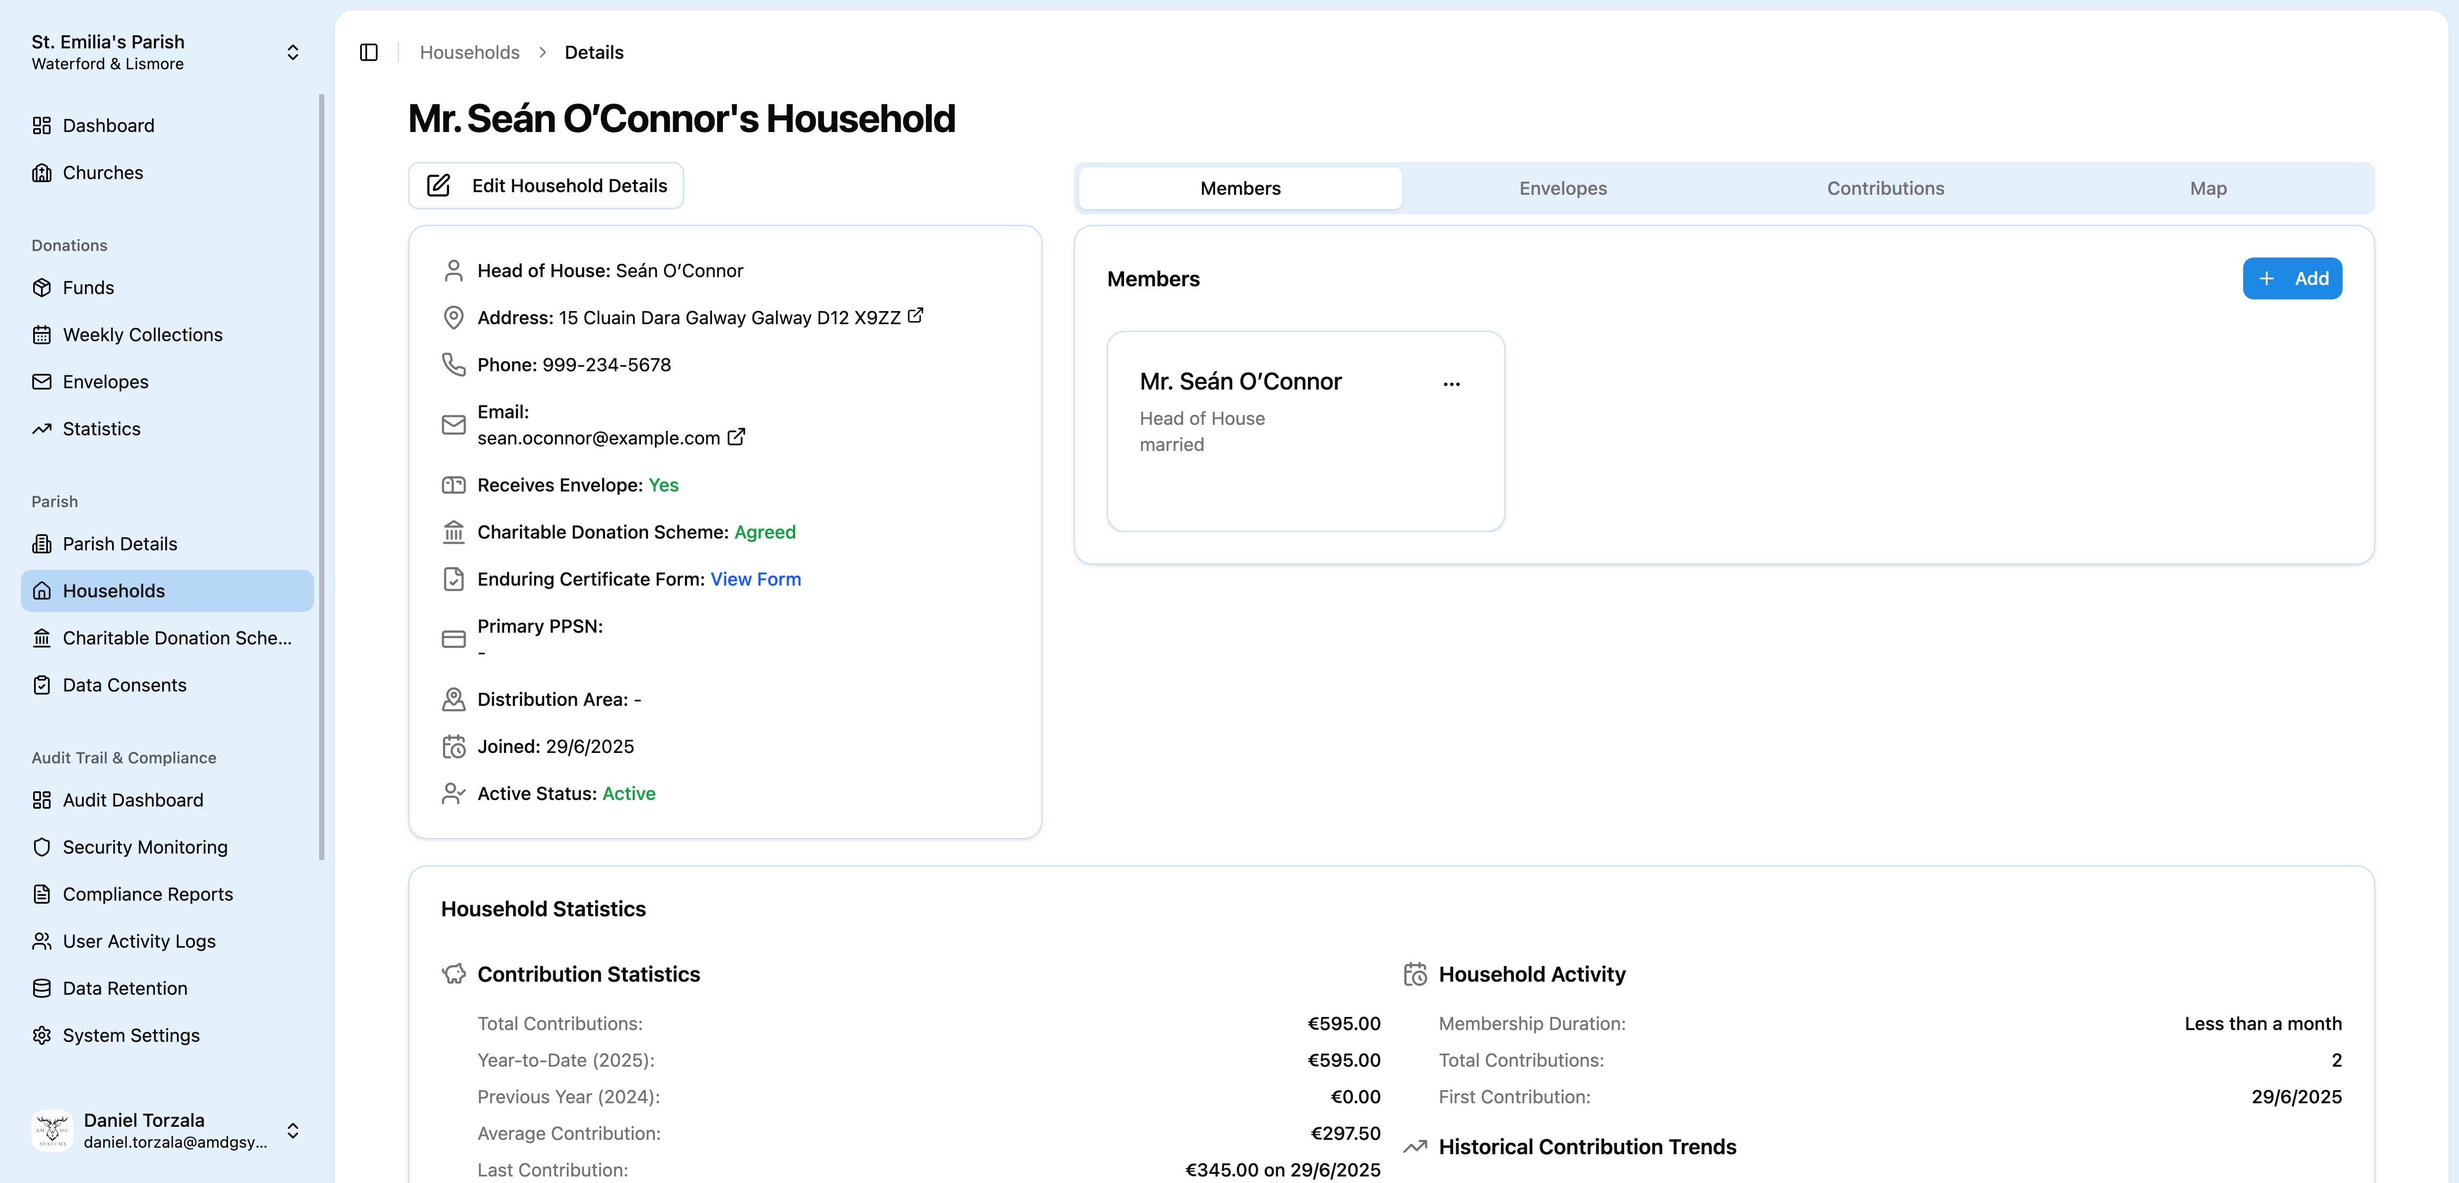Collapse the sidebar with the panel toggle
The height and width of the screenshot is (1183, 2459).
pyautogui.click(x=368, y=51)
